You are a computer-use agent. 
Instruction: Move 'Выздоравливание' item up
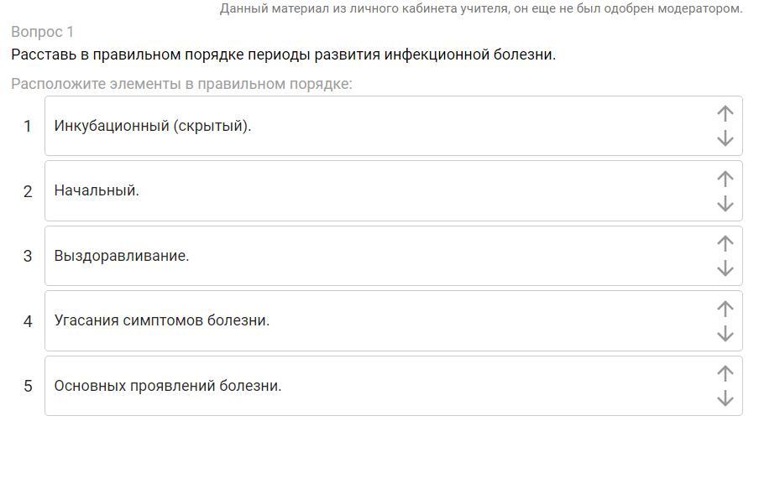tap(725, 243)
